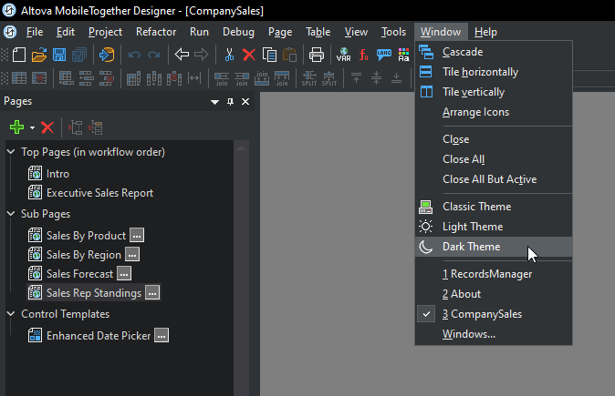Select the Cascade windows icon
Image resolution: width=615 pixels, height=396 pixels.
click(x=426, y=52)
